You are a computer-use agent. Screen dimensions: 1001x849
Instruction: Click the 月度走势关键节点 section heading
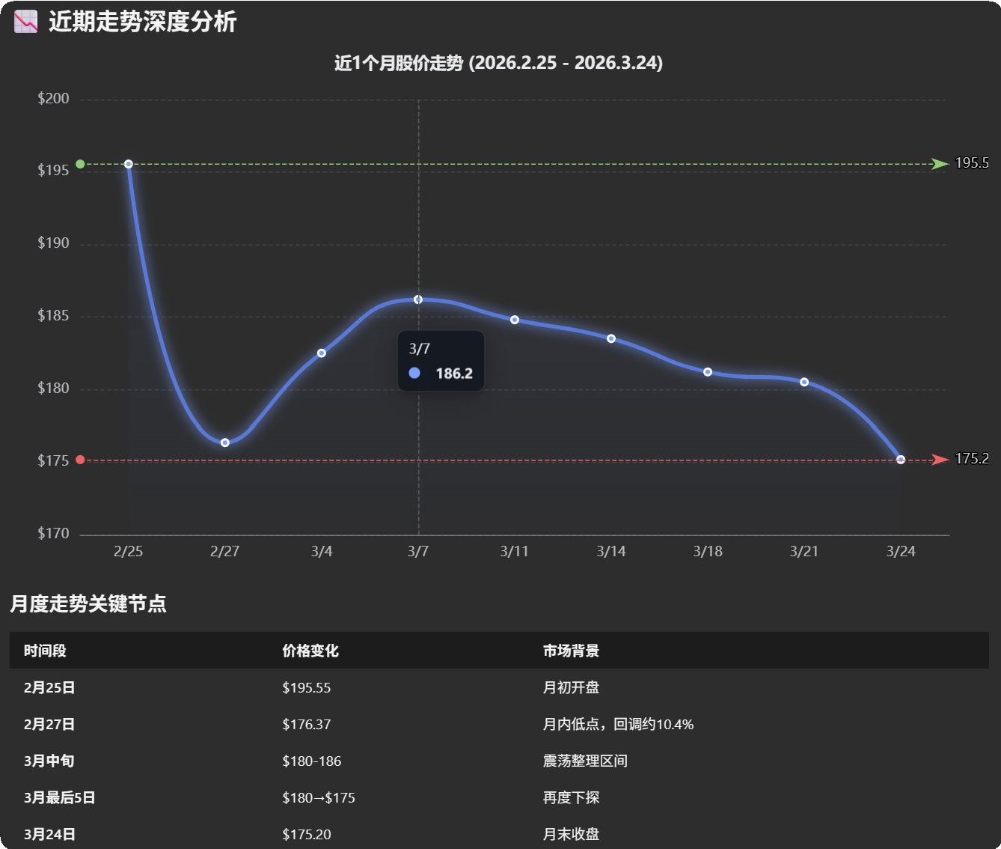tap(88, 604)
